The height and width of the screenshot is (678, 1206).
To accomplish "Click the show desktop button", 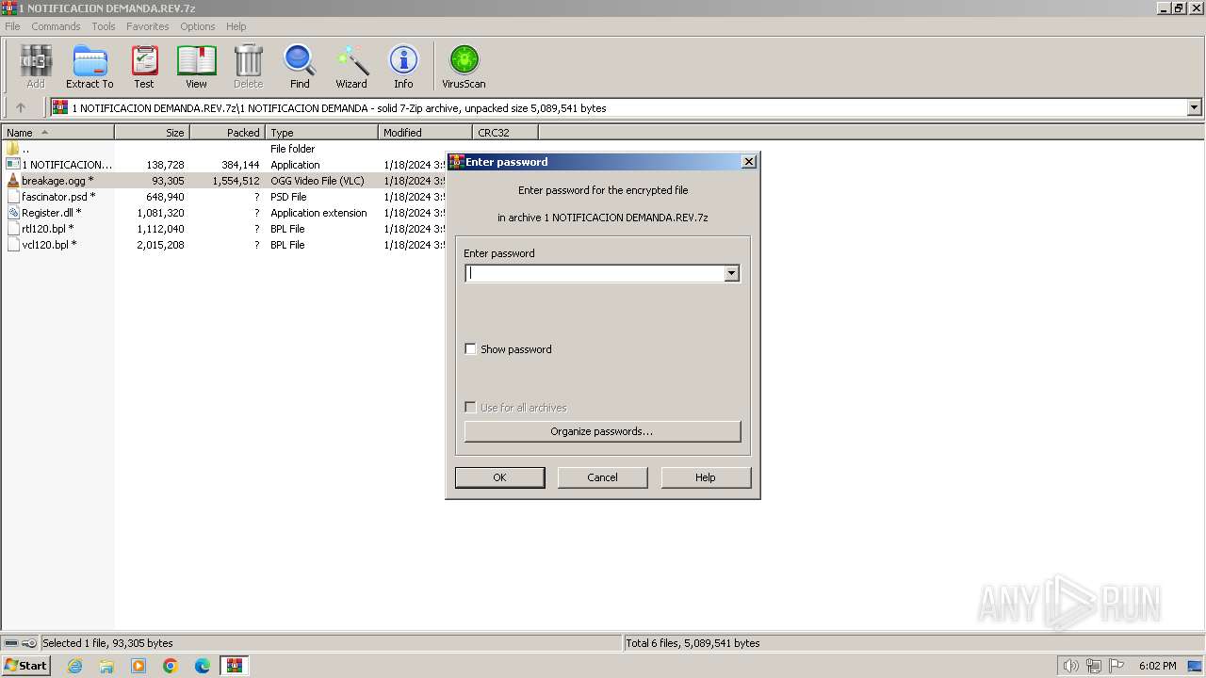I will (1195, 666).
